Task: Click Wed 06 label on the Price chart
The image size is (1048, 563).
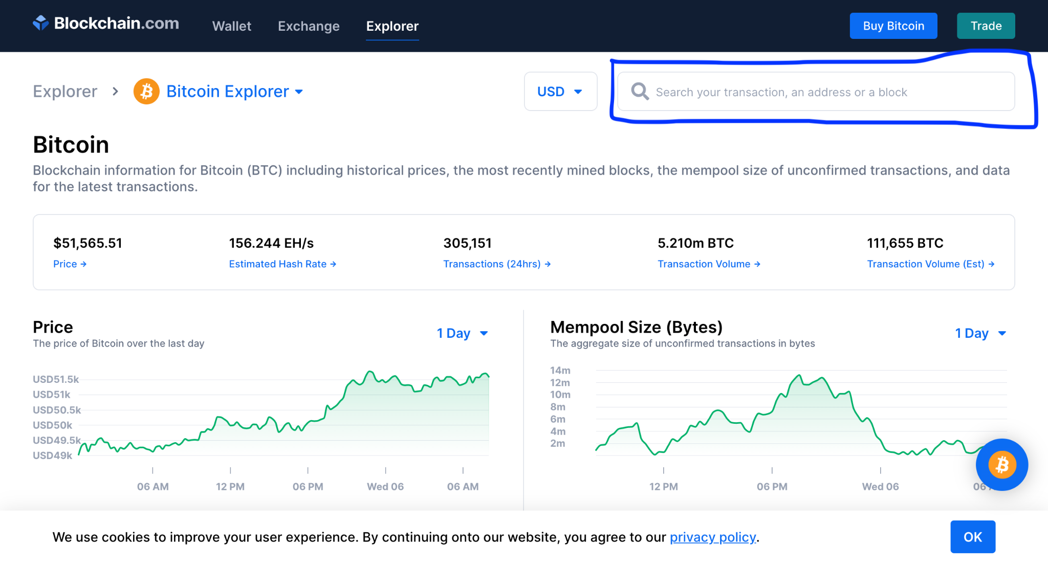Action: (385, 487)
